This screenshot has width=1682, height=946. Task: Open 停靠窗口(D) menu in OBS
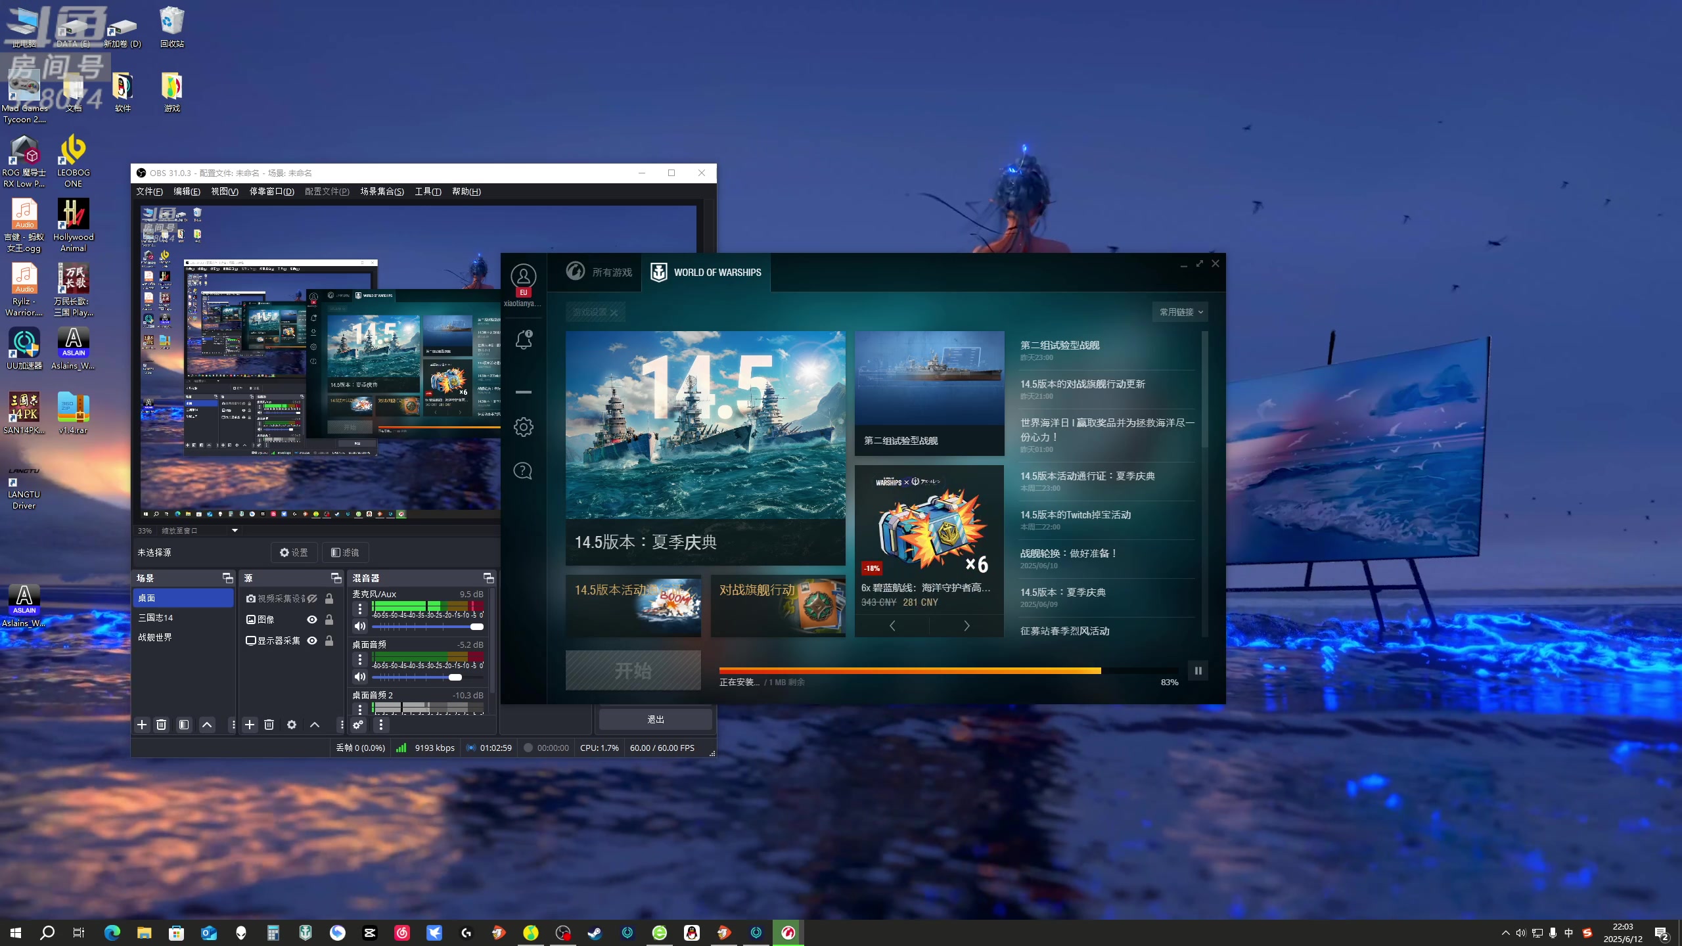click(271, 191)
